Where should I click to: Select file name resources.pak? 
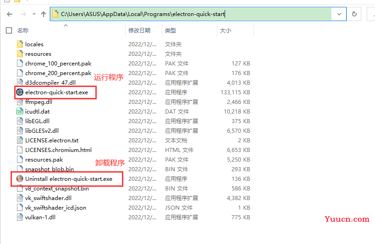[44, 159]
